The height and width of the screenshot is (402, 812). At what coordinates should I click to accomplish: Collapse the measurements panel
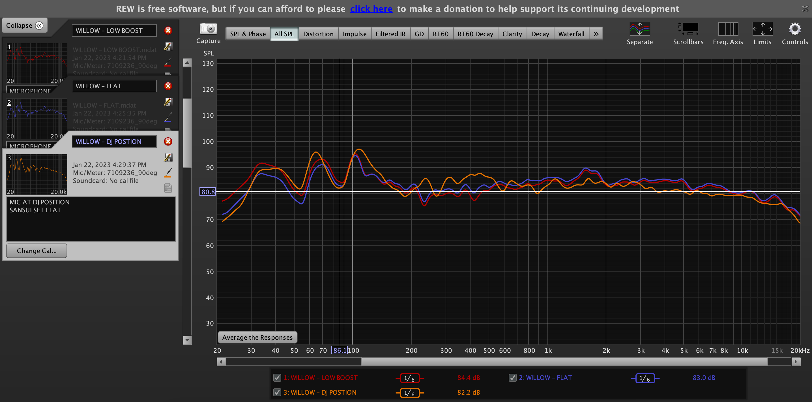[x=25, y=25]
